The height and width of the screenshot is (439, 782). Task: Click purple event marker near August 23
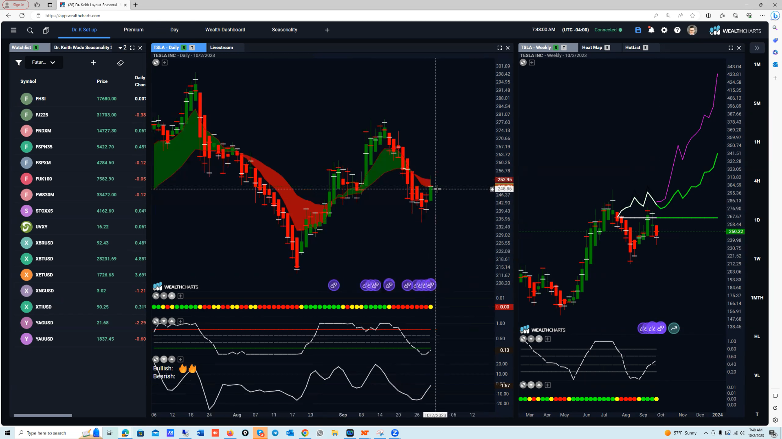334,285
